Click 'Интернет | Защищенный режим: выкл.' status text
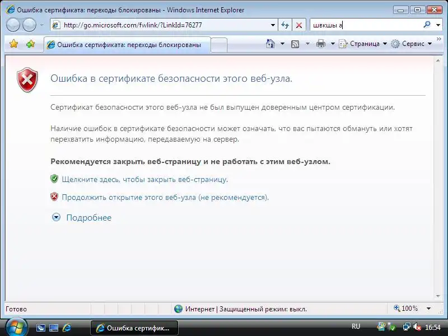This screenshot has height=336, width=448. click(246, 309)
